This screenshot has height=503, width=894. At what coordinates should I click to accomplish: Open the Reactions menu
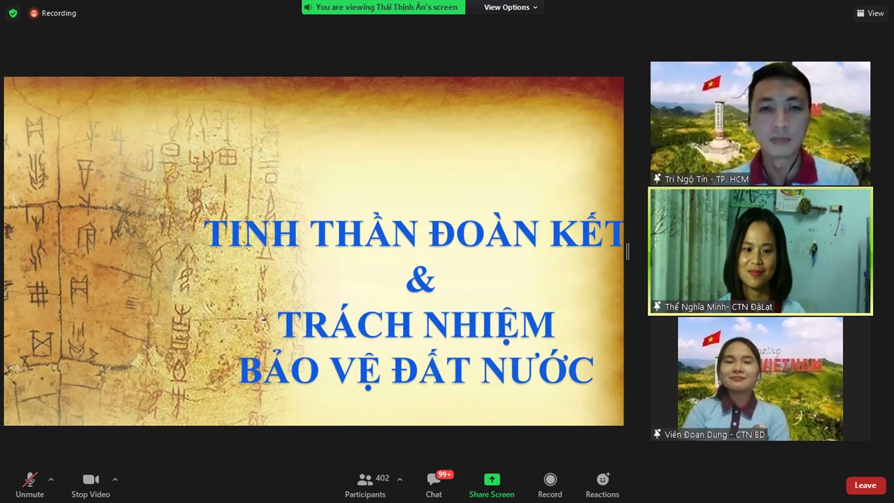pos(602,485)
